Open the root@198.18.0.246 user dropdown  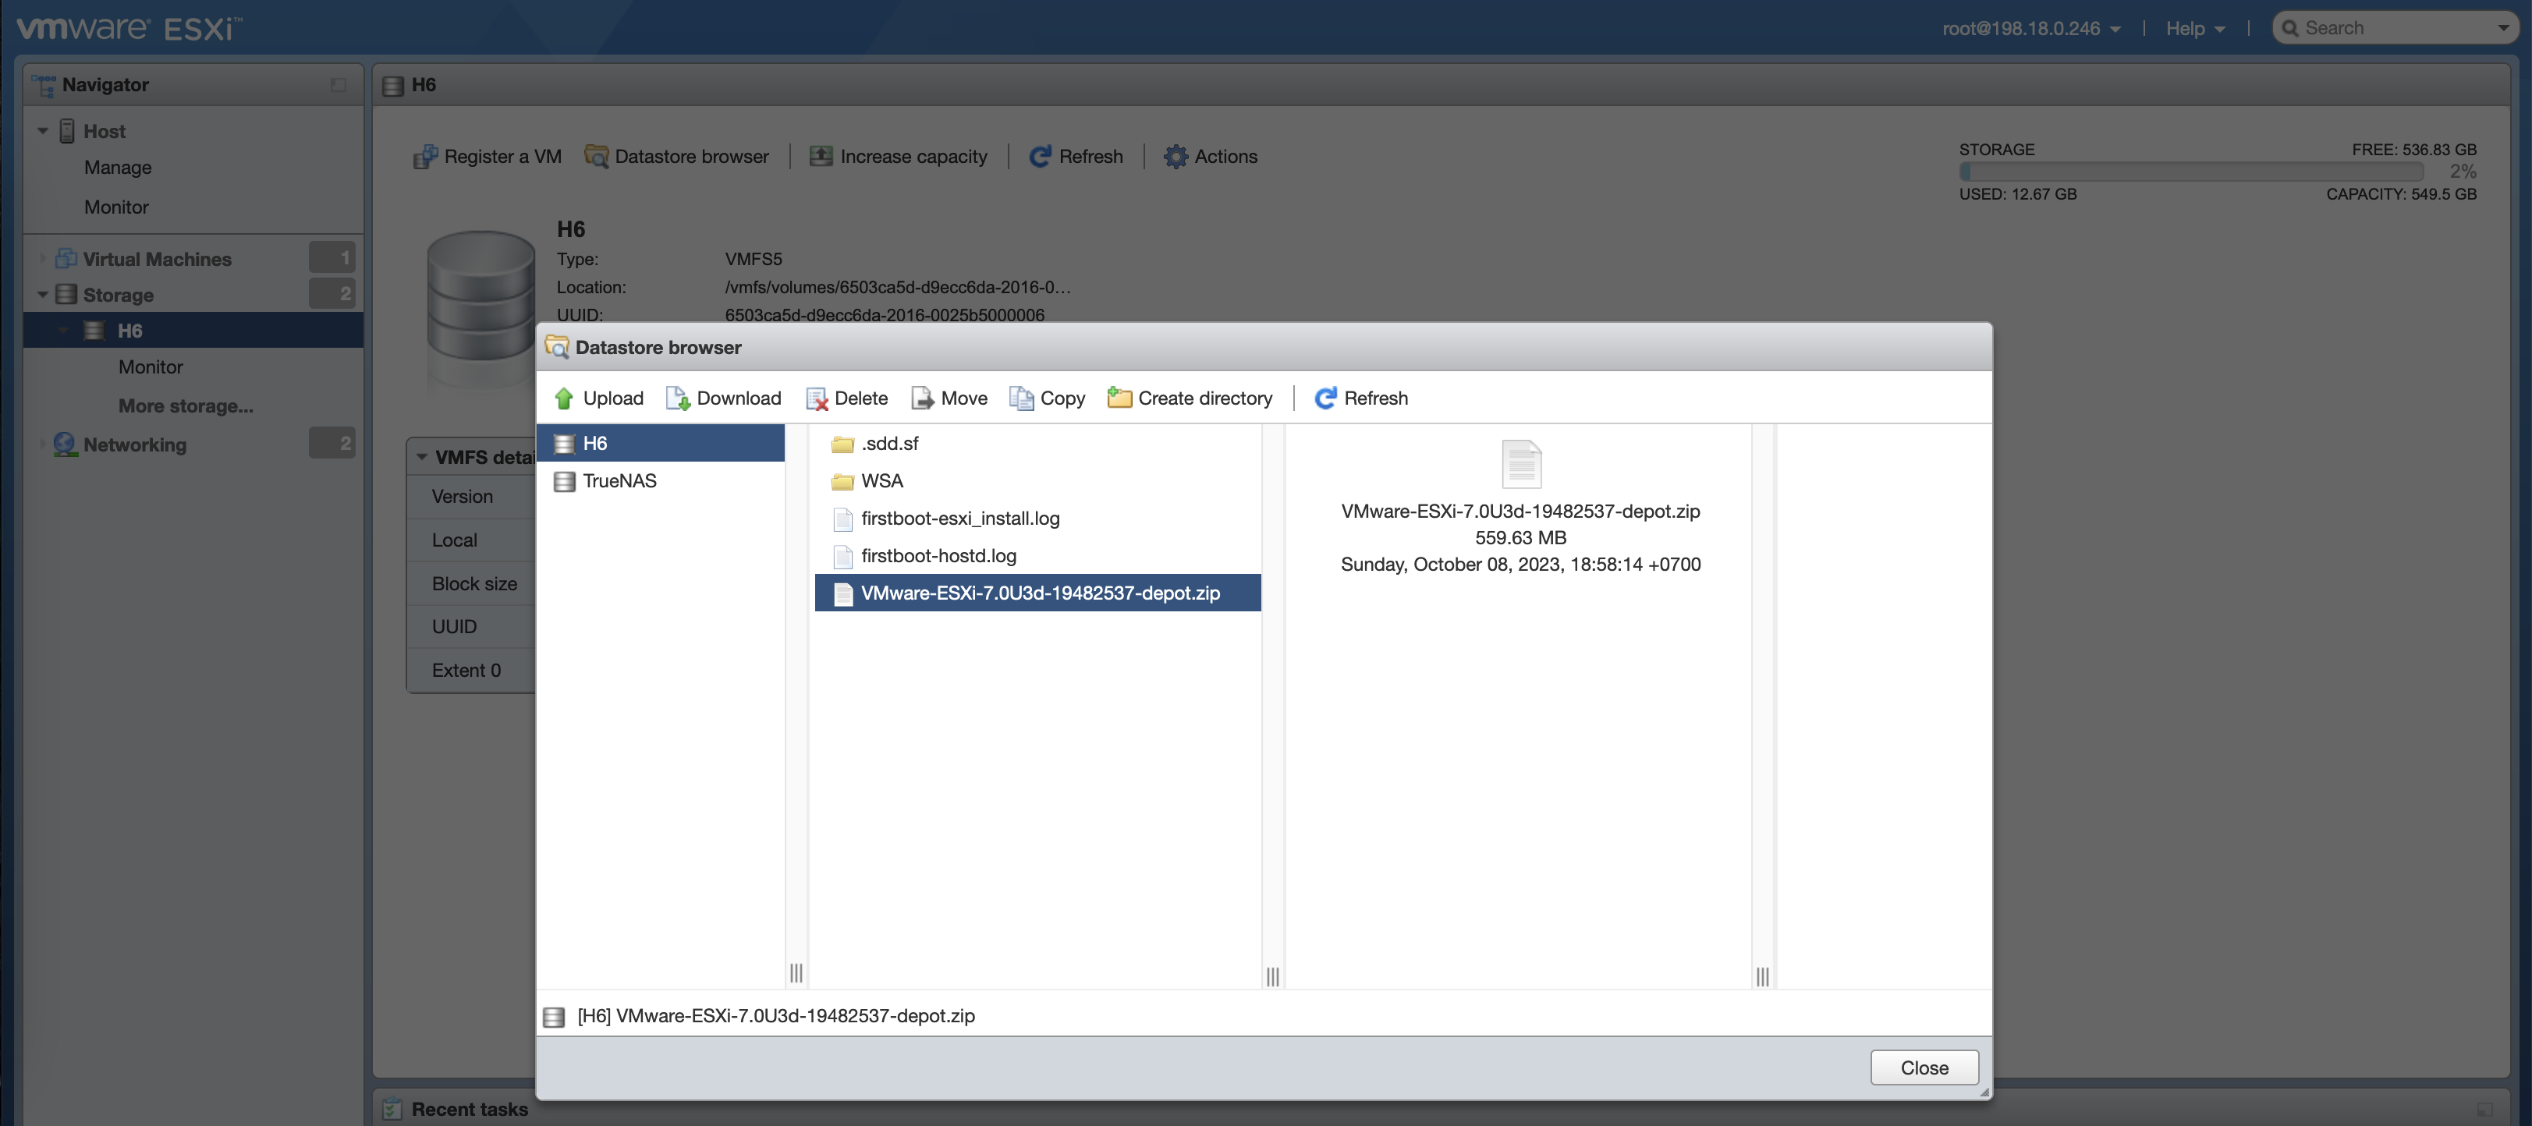click(x=2030, y=29)
